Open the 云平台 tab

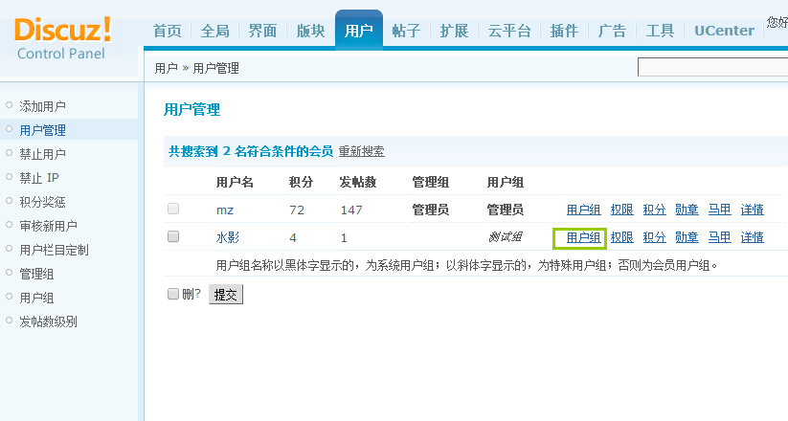509,31
